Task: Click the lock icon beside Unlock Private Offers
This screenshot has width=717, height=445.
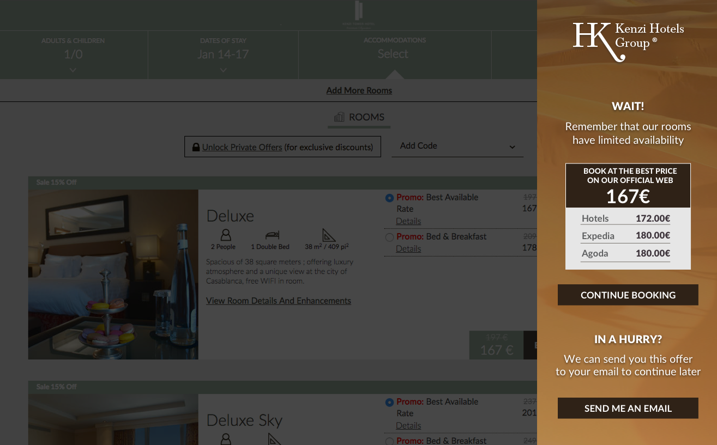Action: click(195, 147)
